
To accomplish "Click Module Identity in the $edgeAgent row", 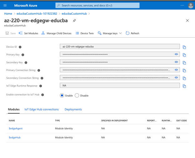I will [x=64, y=128].
